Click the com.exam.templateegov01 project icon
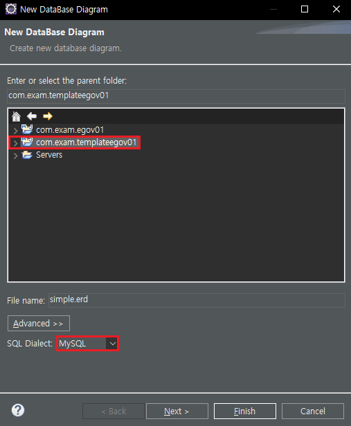351x426 pixels. click(x=27, y=142)
